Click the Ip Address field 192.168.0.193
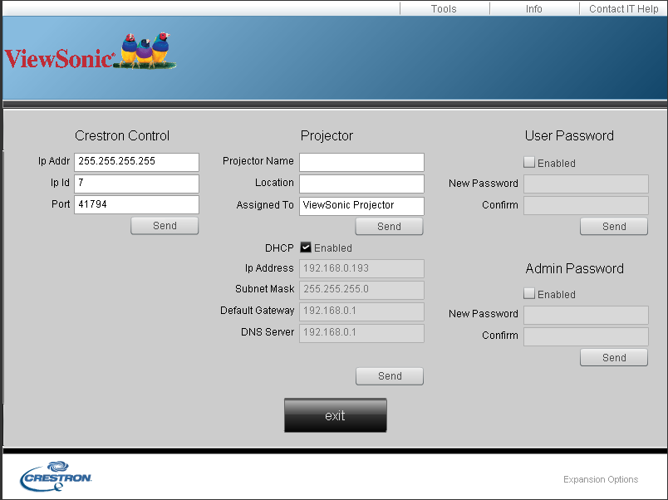Screen dimensions: 668x500 point(361,268)
